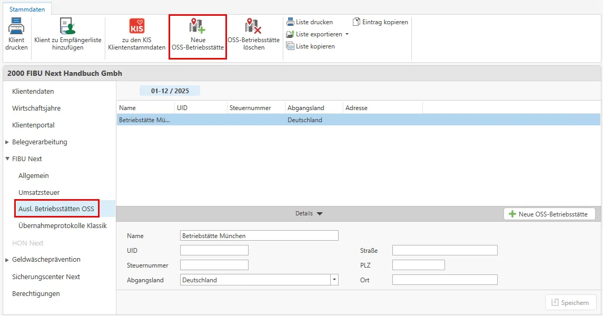
Task: Select Umsatzsteuer under FIBU Next
Action: [39, 193]
